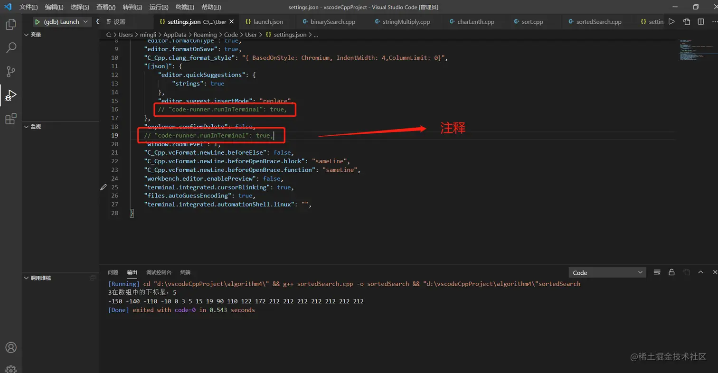Open the 帮助(H) menu
Viewport: 718px width, 373px height.
[211, 7]
